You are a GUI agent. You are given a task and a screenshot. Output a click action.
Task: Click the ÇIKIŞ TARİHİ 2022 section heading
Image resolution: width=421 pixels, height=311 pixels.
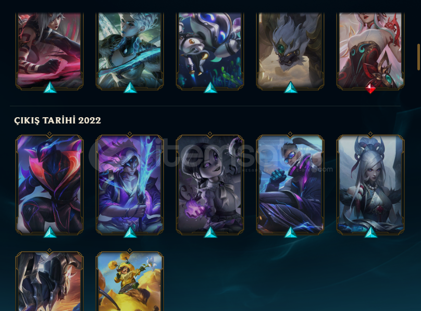coord(57,120)
